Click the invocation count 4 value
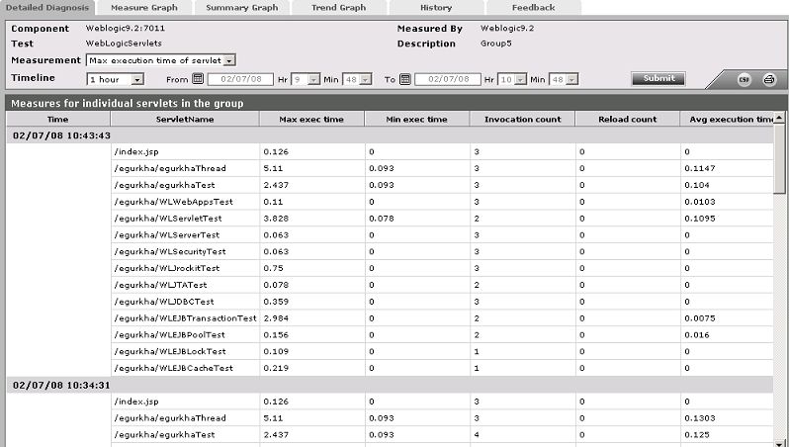 tap(477, 435)
